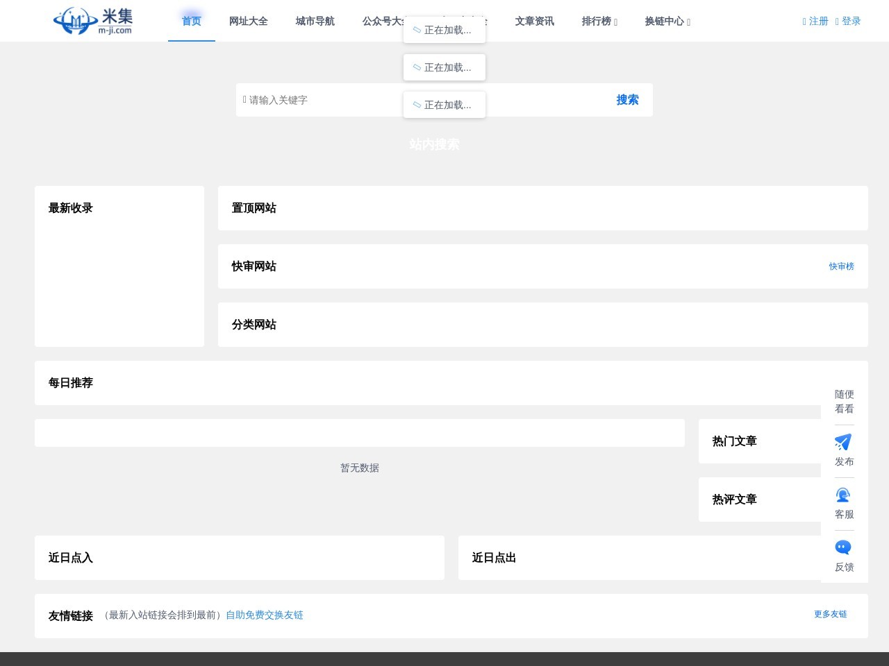This screenshot has width=889, height=666.
Task: Expand the 换链中心 dropdown menu
Action: [x=667, y=22]
